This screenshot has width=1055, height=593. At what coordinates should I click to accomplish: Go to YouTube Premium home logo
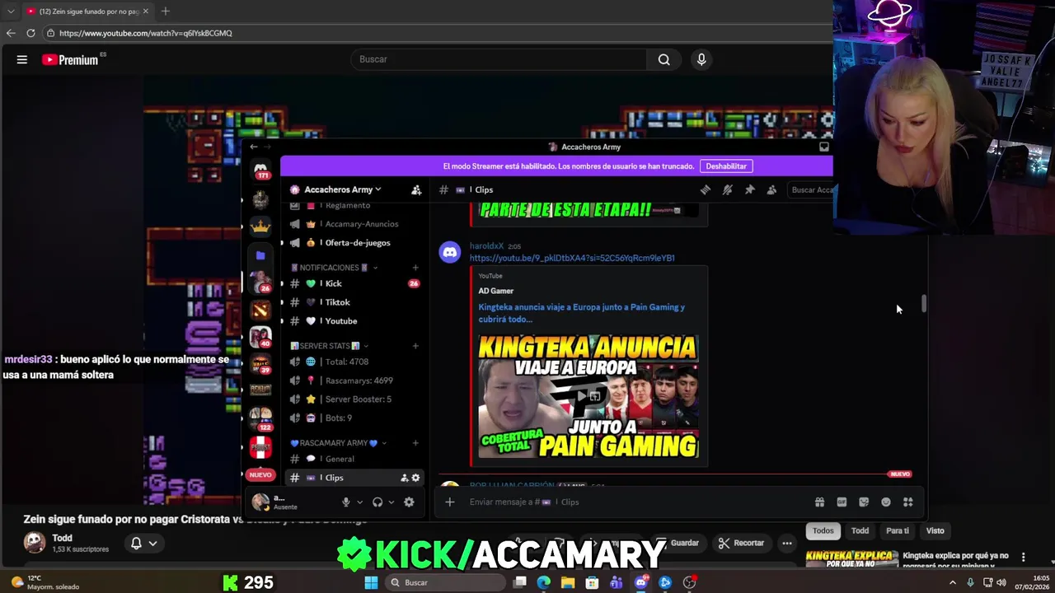70,59
